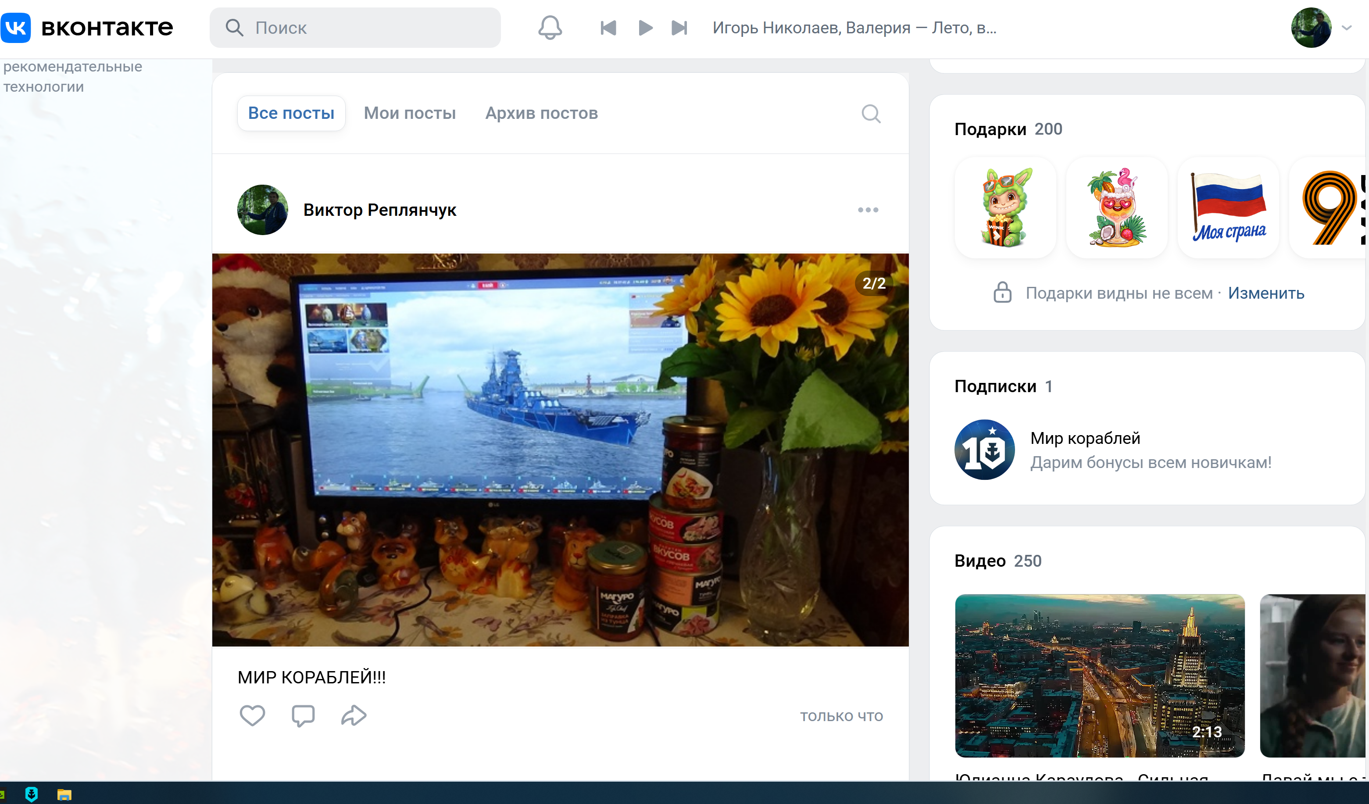Open post author avatar Виктор Реплянчук

[x=262, y=210]
